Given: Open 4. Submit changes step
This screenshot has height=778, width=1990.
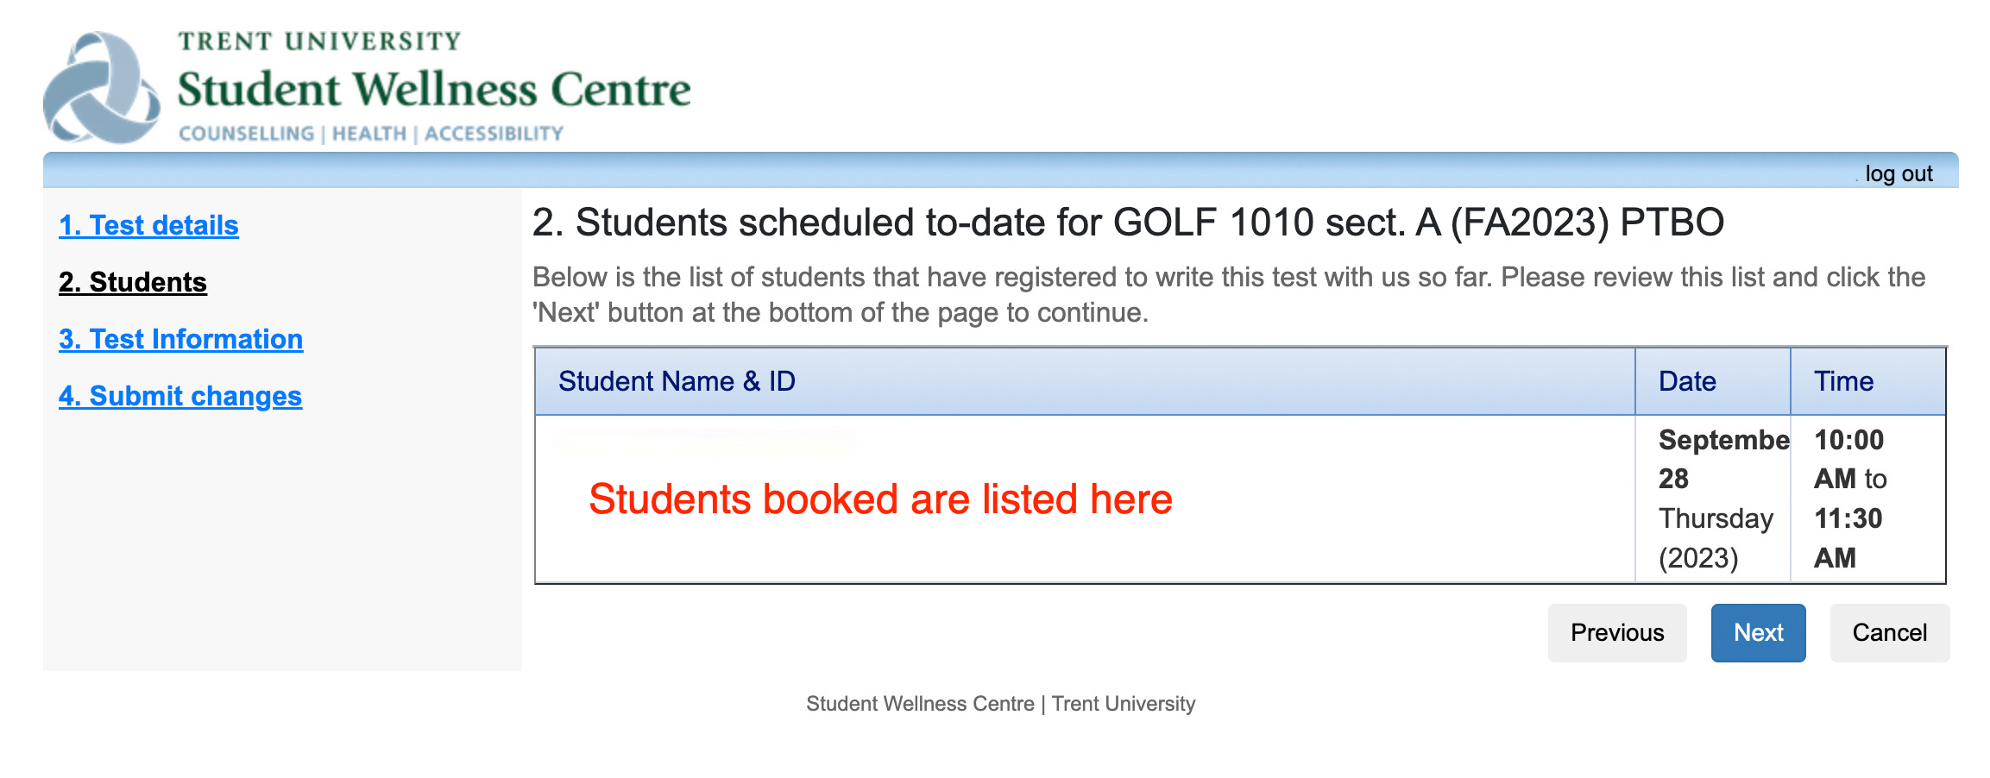Looking at the screenshot, I should coord(180,396).
